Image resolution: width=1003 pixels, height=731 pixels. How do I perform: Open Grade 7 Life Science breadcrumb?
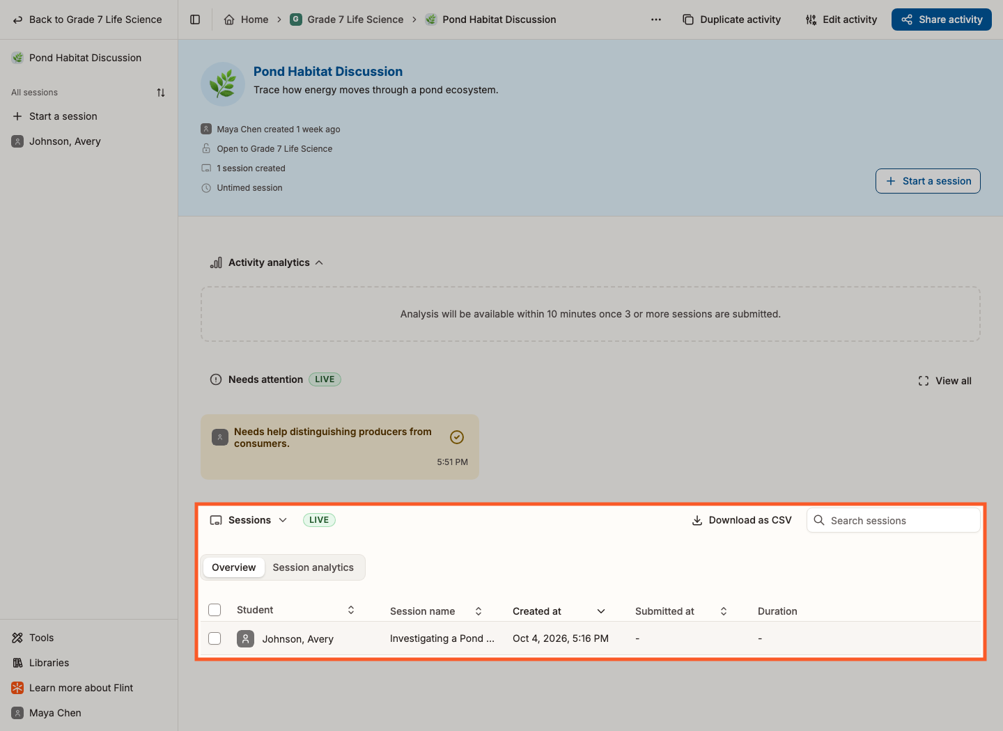[x=347, y=19]
